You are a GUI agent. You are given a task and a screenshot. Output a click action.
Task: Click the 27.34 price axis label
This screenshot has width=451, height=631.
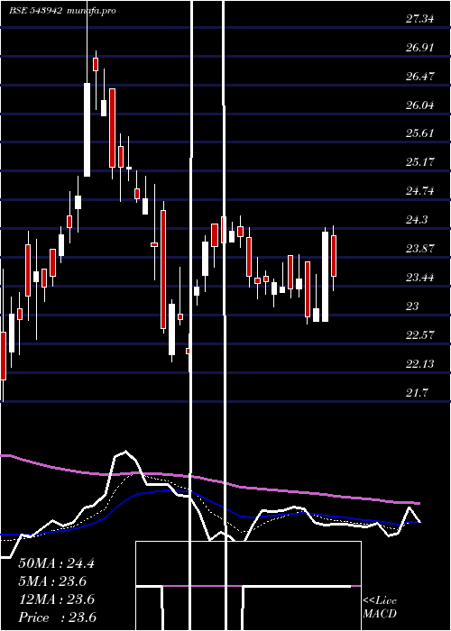coord(419,19)
